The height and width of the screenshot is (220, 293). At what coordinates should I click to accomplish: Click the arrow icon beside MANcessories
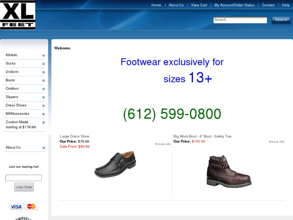[44, 114]
